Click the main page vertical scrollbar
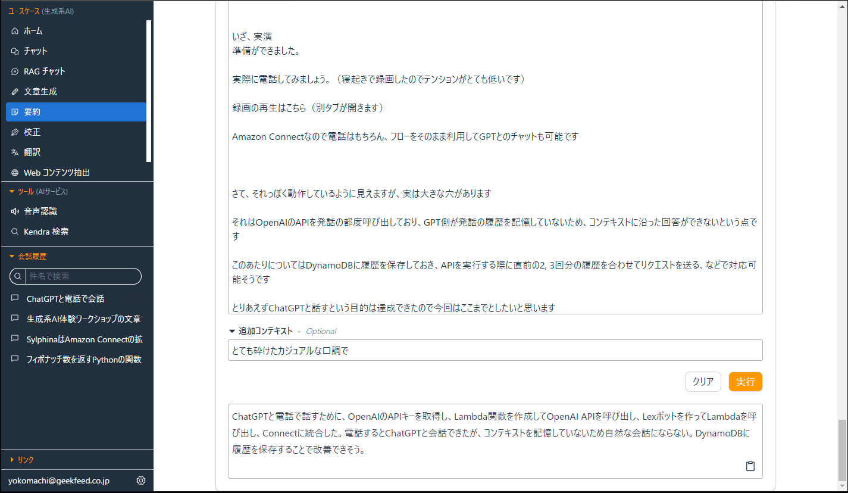 pos(841,451)
